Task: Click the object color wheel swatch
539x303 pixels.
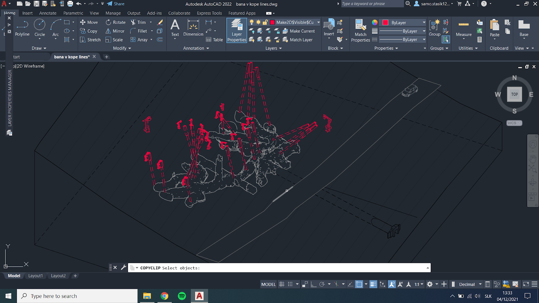Action: coord(375,22)
